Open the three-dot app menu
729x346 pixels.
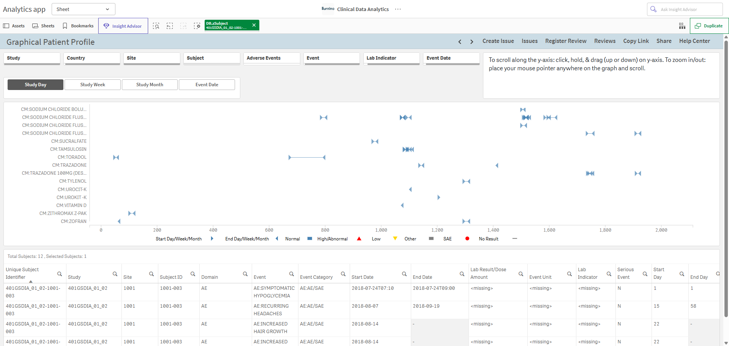point(398,9)
